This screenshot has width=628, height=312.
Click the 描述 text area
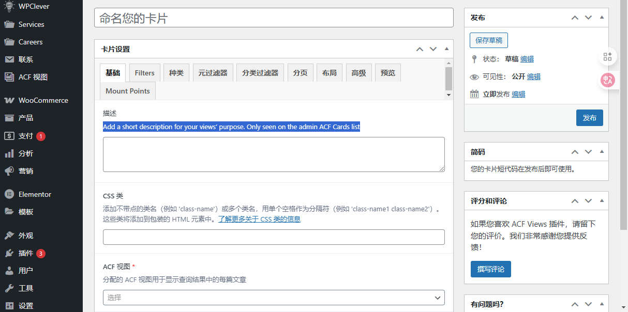(274, 154)
